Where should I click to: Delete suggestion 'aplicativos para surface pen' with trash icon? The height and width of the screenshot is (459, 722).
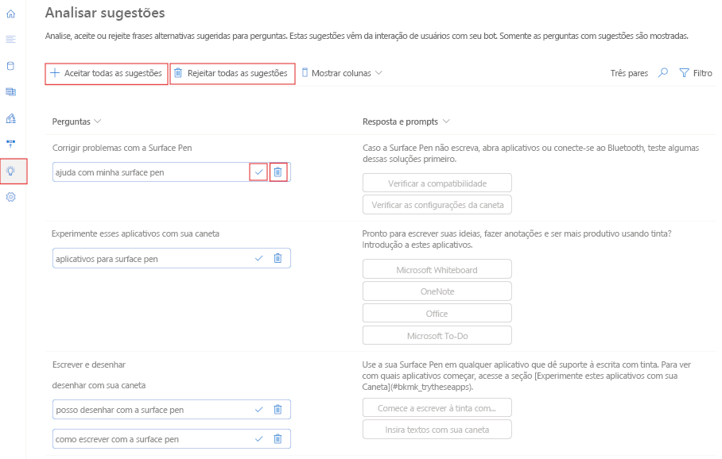click(277, 258)
